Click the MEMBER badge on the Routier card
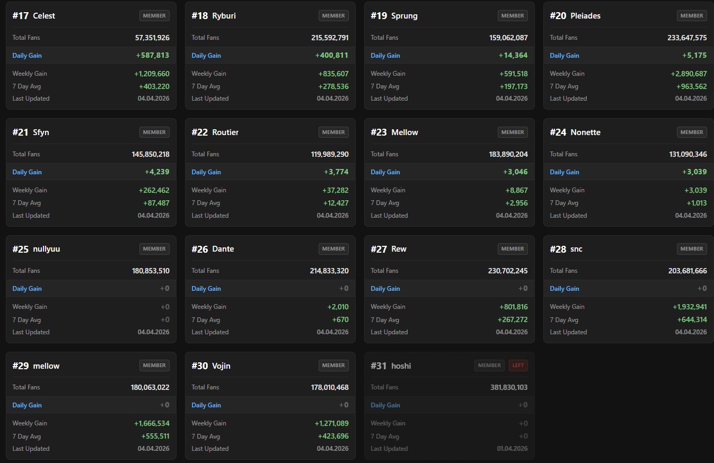Screen dimensions: 714x463 click(333, 132)
